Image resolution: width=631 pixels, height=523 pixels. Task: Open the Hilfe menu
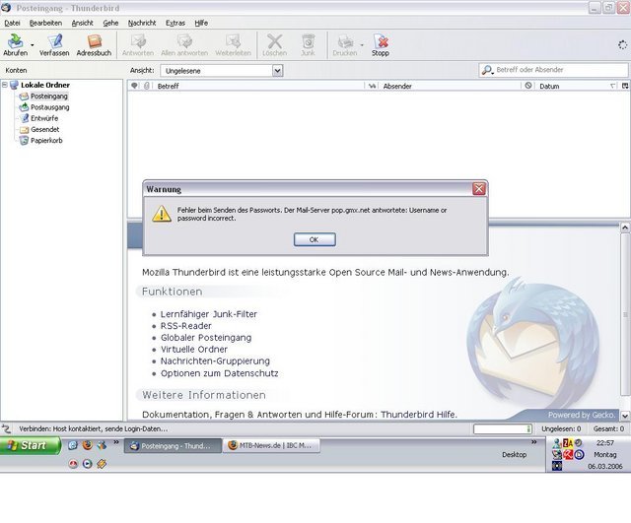(x=201, y=23)
